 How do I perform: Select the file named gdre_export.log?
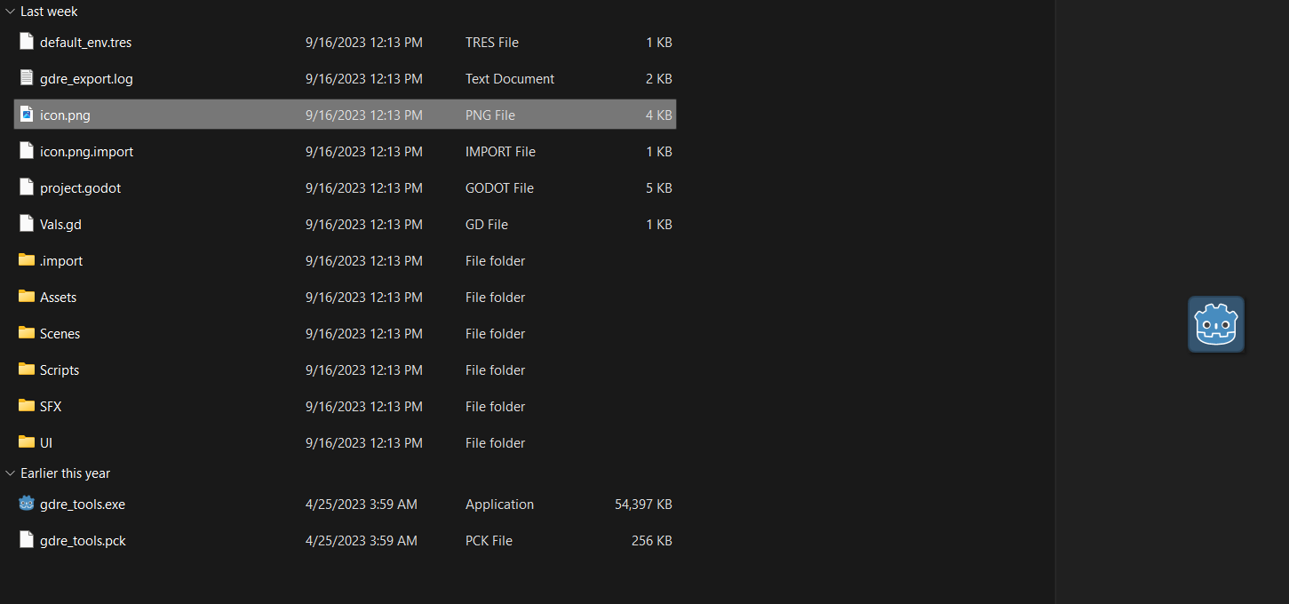coord(86,79)
